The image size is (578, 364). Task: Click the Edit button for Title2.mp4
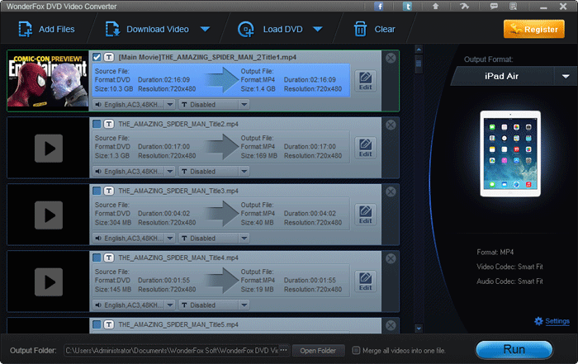point(365,148)
